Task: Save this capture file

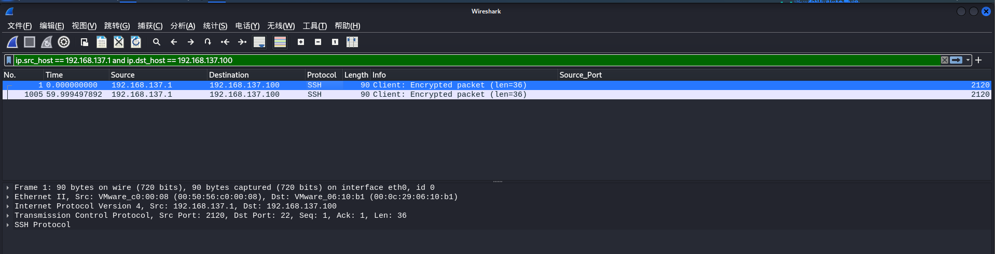Action: pyautogui.click(x=102, y=42)
